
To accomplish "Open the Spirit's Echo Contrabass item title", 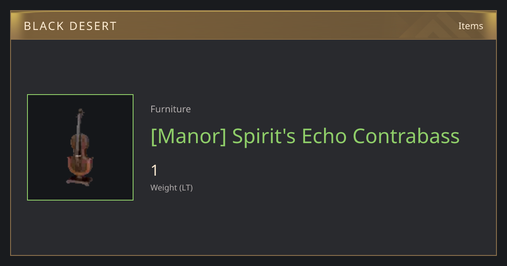I will tap(305, 136).
